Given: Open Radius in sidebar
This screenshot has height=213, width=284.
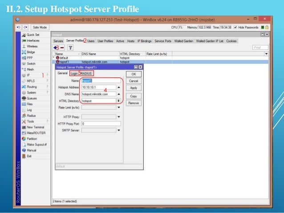Looking at the screenshot, I should [x=31, y=116].
